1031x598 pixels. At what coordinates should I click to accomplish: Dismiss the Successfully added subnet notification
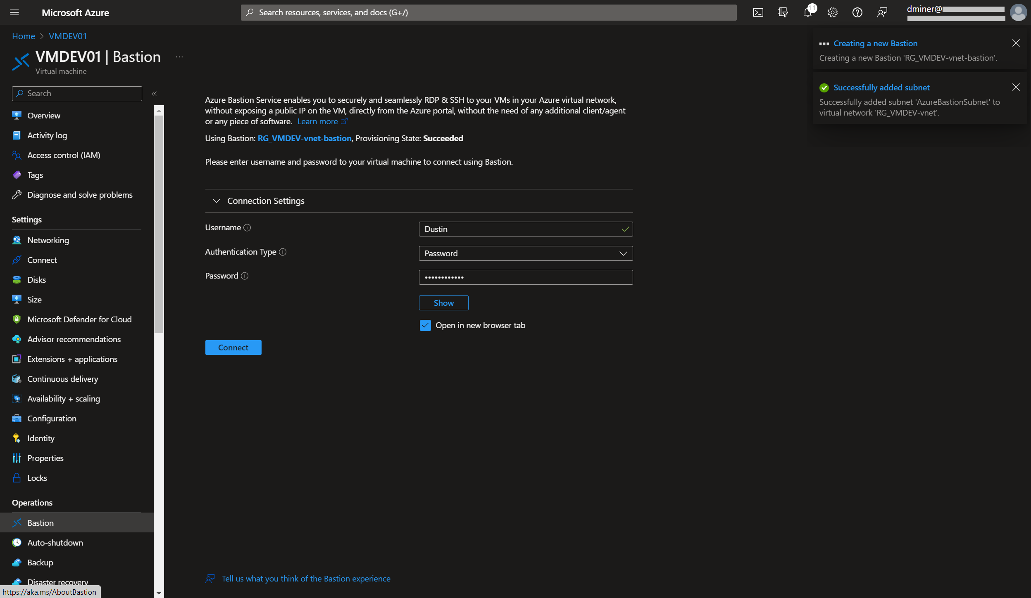(1016, 87)
